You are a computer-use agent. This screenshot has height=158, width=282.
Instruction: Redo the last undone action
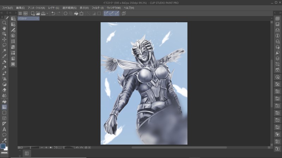[x=59, y=13]
